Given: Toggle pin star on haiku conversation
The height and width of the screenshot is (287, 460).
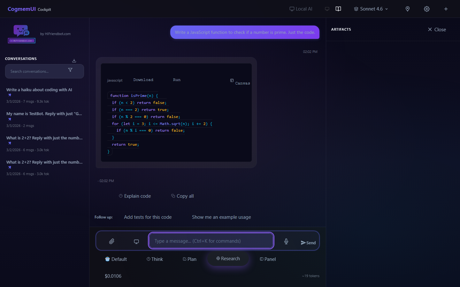Looking at the screenshot, I should [10, 95].
